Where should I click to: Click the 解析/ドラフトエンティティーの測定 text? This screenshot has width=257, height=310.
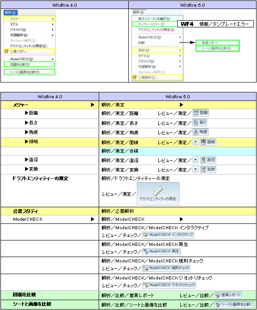[135, 179]
